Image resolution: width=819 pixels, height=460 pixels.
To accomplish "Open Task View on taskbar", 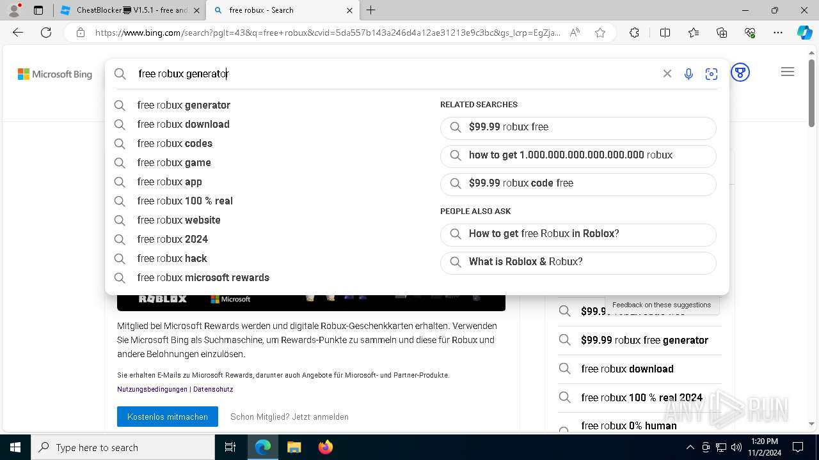I will (230, 447).
